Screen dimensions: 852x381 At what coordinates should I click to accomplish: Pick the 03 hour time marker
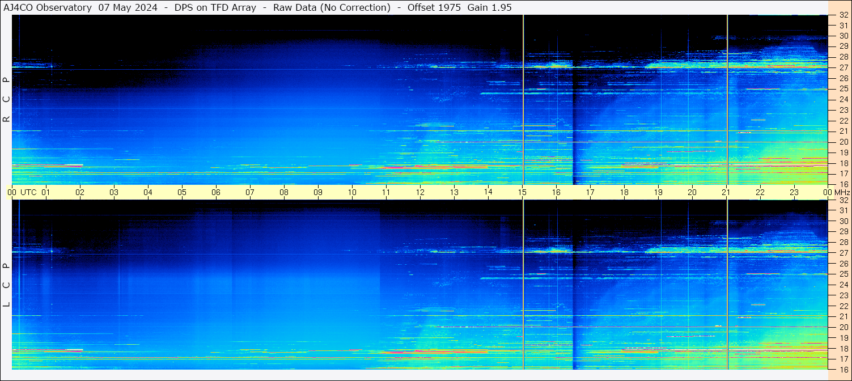114,192
